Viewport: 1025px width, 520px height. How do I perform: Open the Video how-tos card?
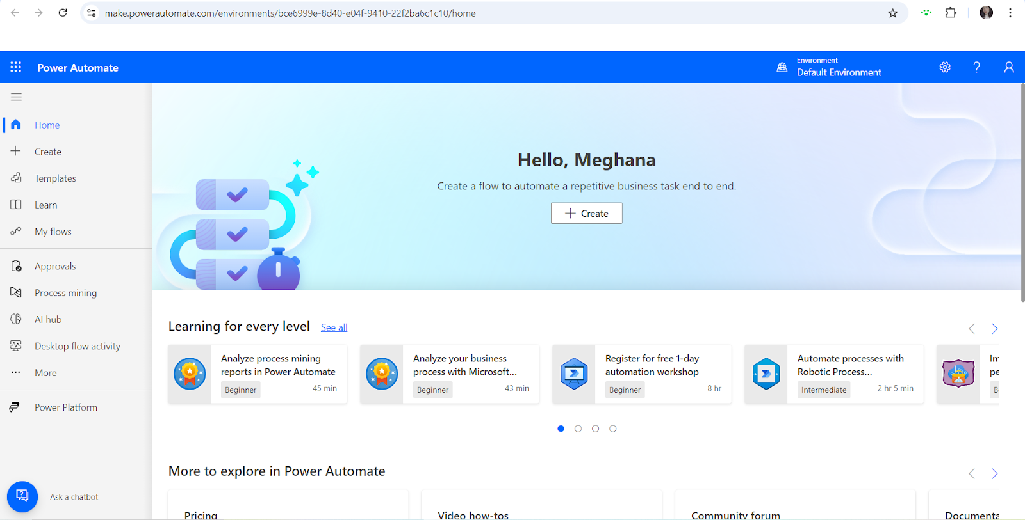pos(541,505)
